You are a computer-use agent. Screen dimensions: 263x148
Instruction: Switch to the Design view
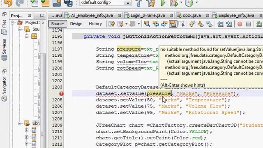click(76, 24)
